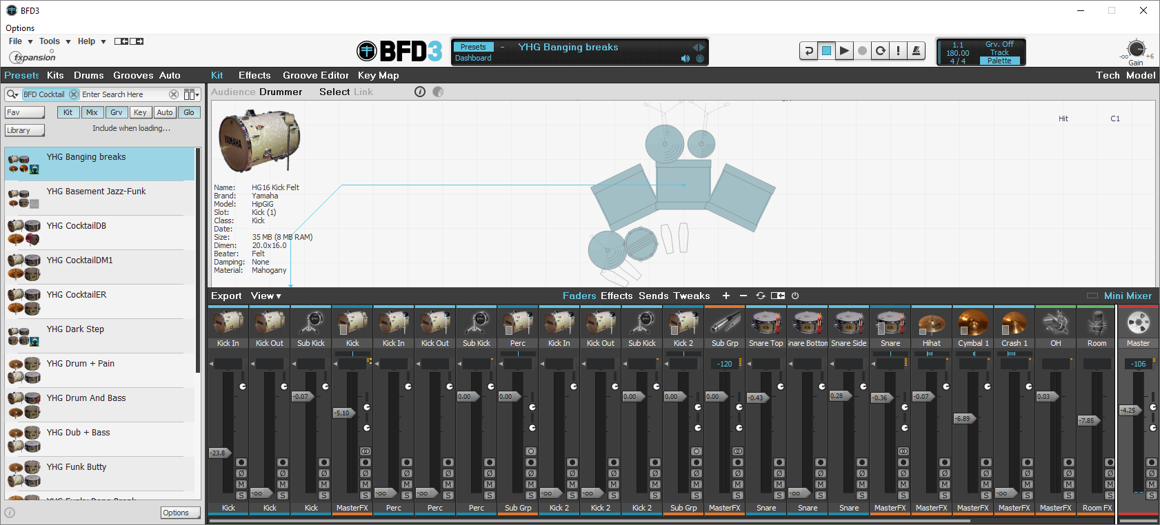Click the panel layout arrows icon beside Help
This screenshot has width=1160, height=525.
pyautogui.click(x=129, y=41)
